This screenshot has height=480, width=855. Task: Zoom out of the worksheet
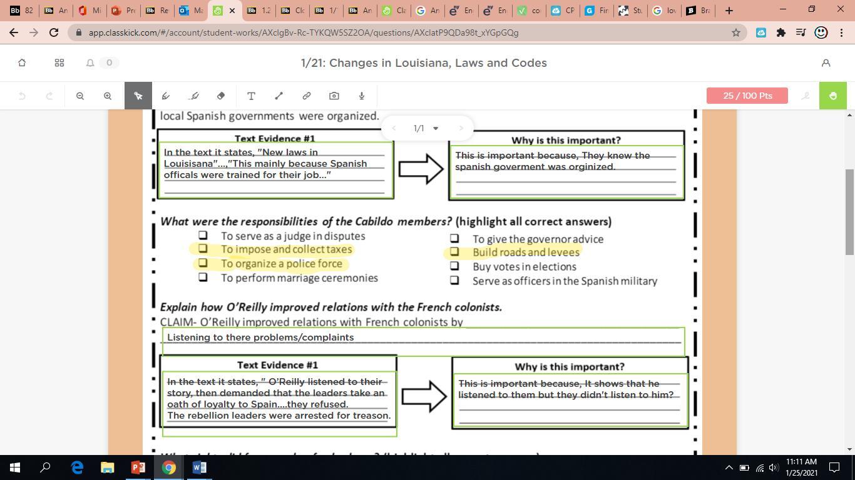tap(80, 96)
